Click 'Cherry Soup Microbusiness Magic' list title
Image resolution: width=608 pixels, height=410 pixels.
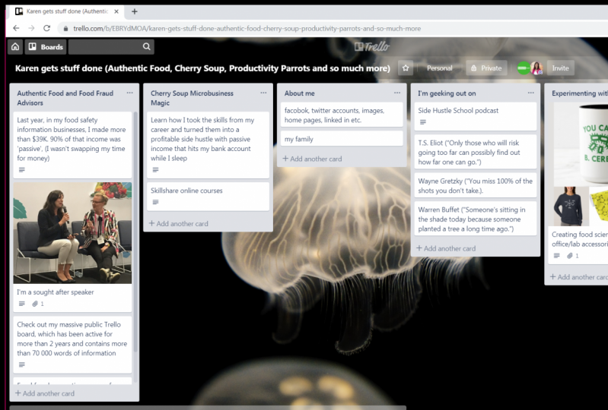pos(192,98)
